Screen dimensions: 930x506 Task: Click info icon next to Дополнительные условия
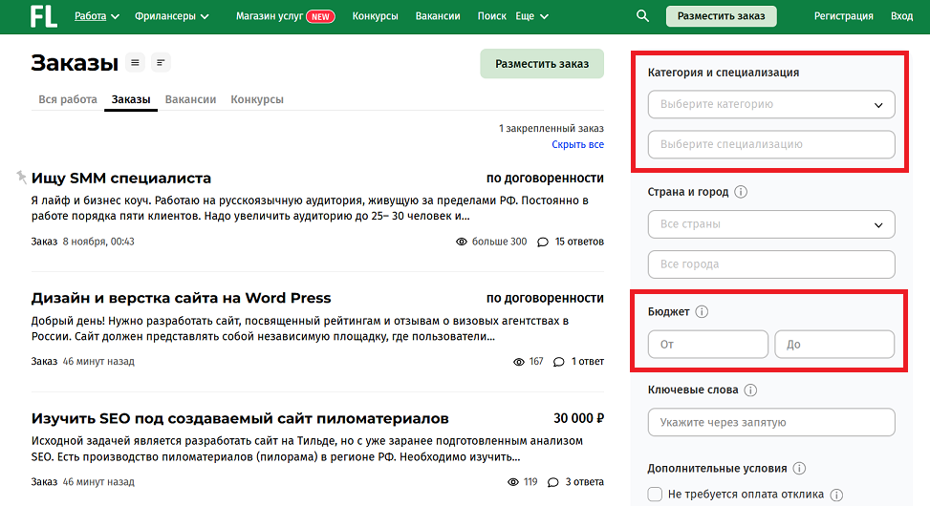click(x=799, y=469)
